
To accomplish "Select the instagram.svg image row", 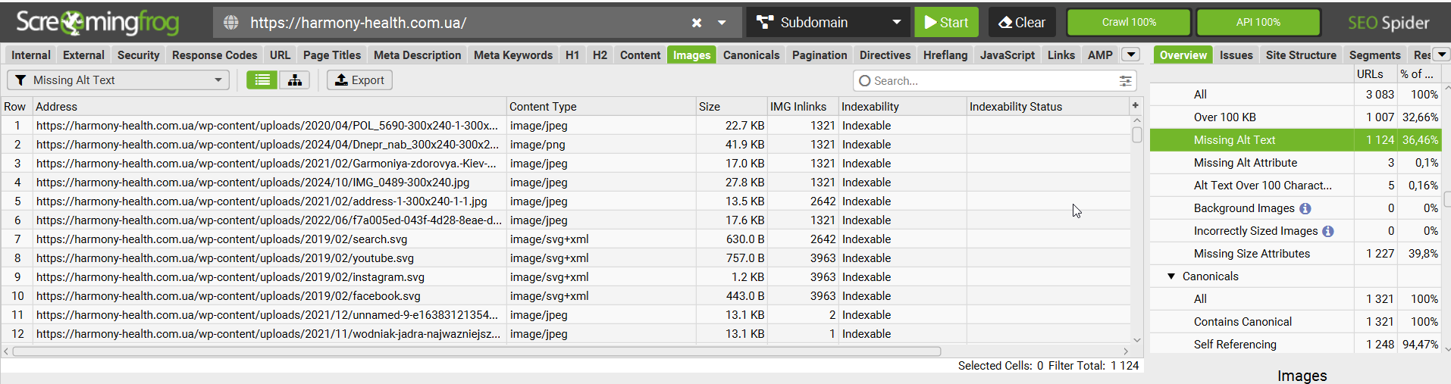I will pos(566,276).
